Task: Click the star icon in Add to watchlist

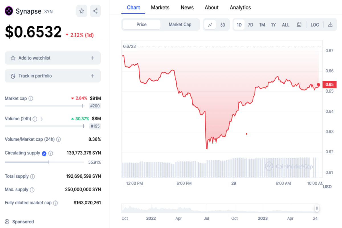Action: pos(13,58)
